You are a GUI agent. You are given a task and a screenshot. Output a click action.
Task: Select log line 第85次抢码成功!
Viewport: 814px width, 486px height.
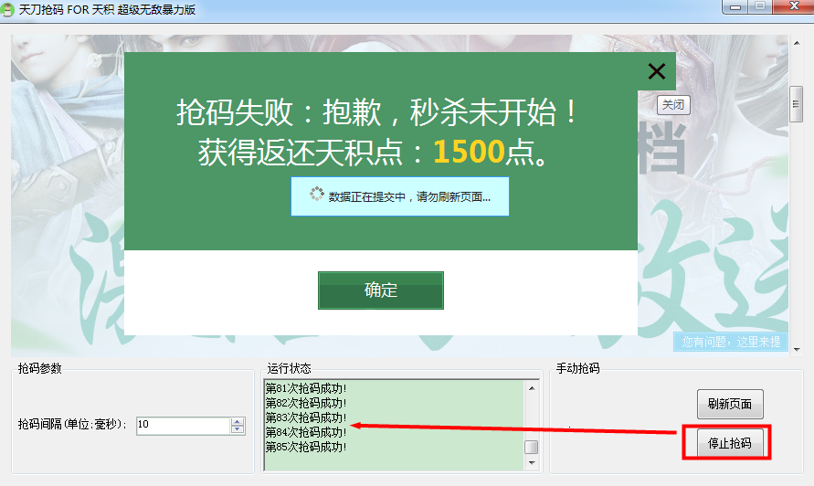(306, 447)
